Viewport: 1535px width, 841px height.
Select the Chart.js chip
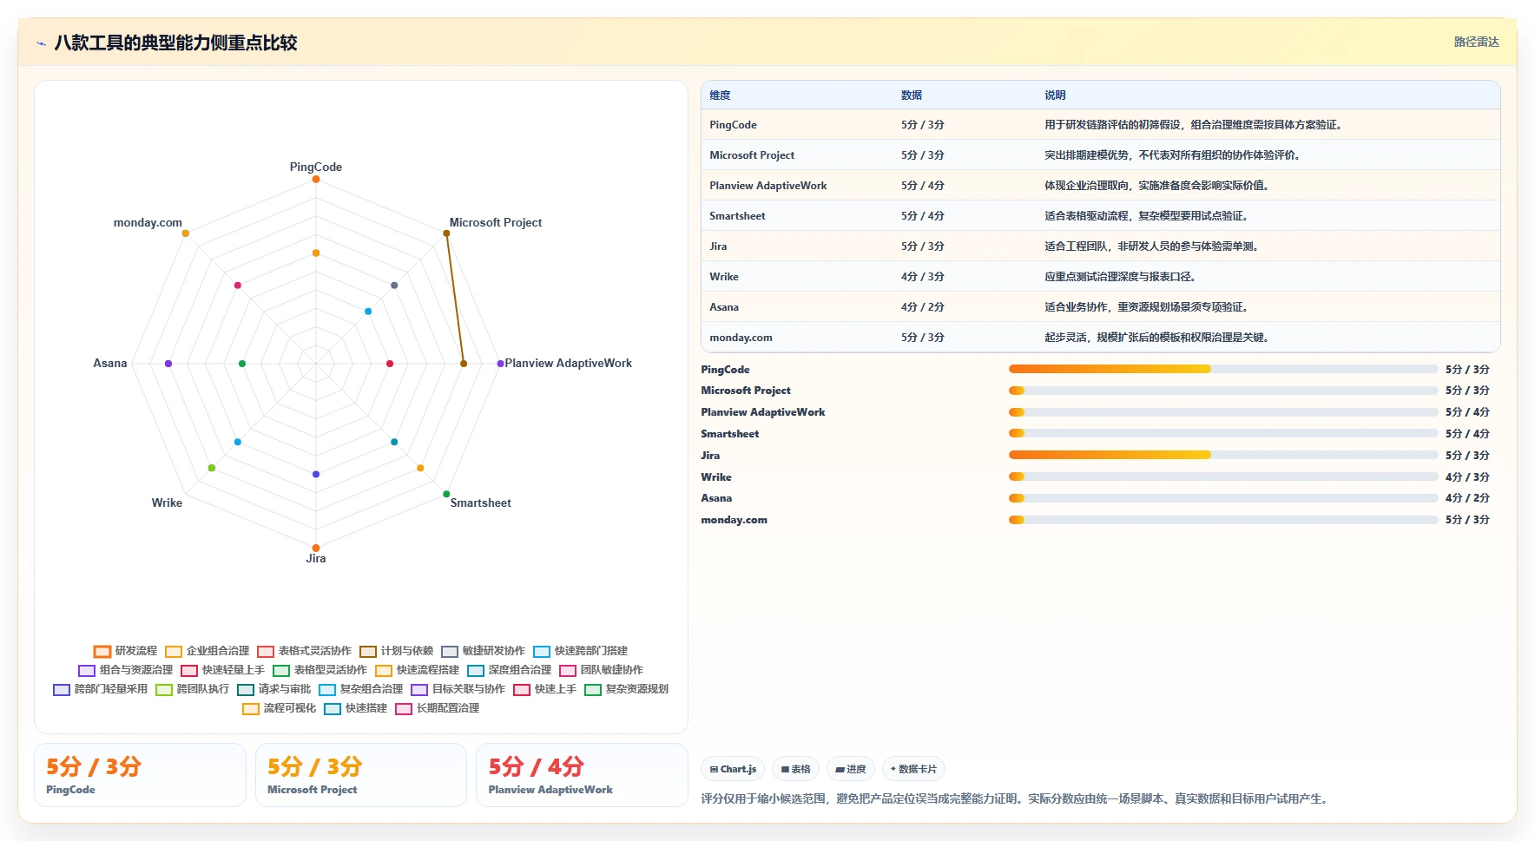(733, 769)
